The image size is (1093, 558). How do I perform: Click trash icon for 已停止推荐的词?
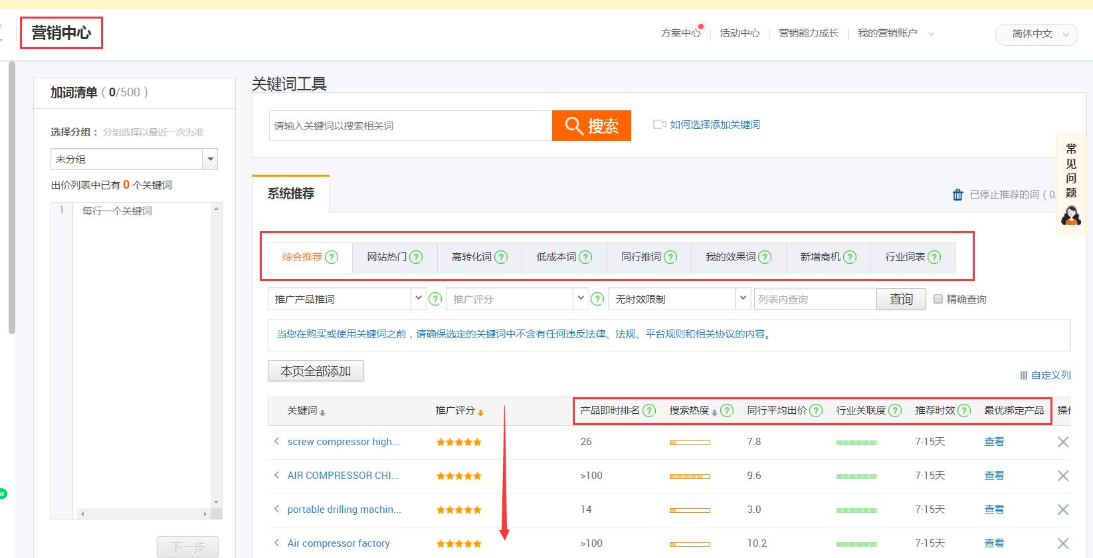[x=957, y=195]
